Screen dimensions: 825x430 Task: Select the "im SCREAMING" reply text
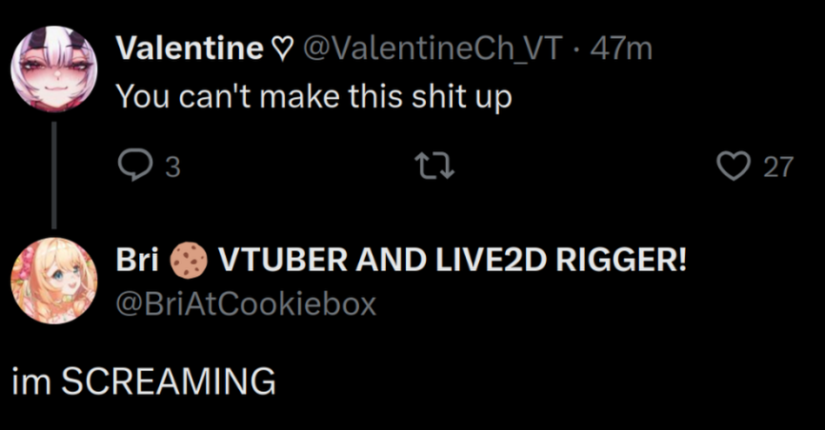tap(144, 381)
